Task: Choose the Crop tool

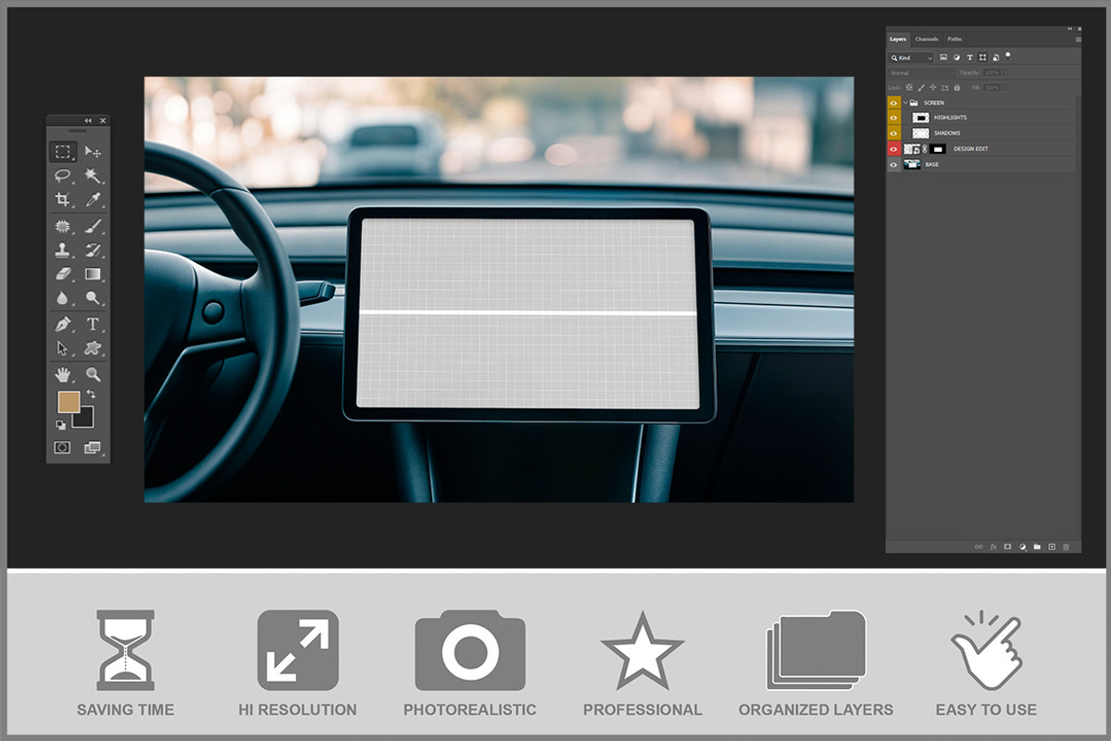Action: point(63,199)
